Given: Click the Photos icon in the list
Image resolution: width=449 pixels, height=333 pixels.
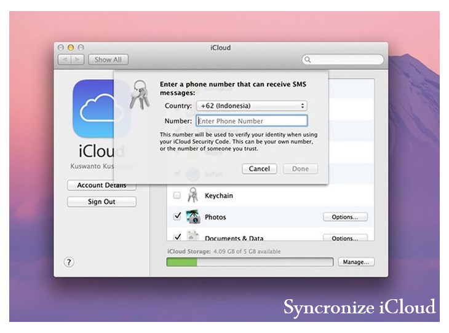Looking at the screenshot, I should 193,216.
